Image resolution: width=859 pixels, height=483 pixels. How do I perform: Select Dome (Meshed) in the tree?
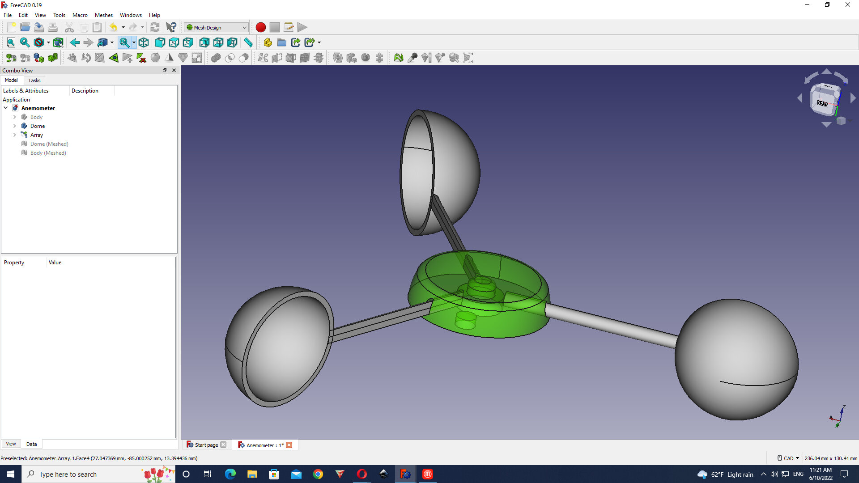pos(49,144)
